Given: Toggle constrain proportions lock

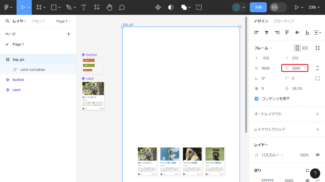Looking at the screenshot, I should pyautogui.click(x=318, y=68).
